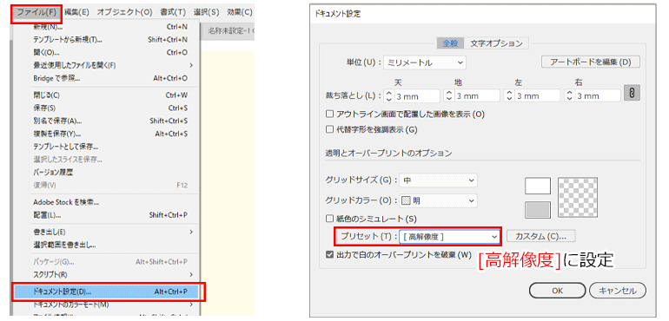Enable 紙色のシミュレート checkbox

(329, 219)
